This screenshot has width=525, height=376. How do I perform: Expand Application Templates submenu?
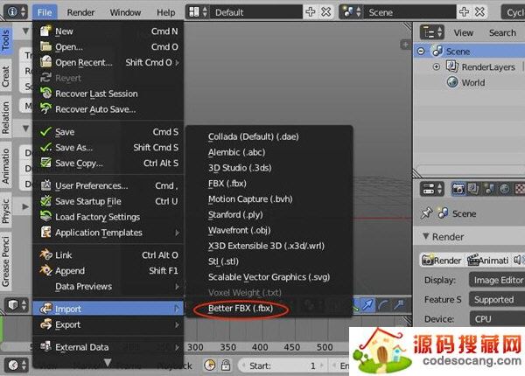coord(108,233)
